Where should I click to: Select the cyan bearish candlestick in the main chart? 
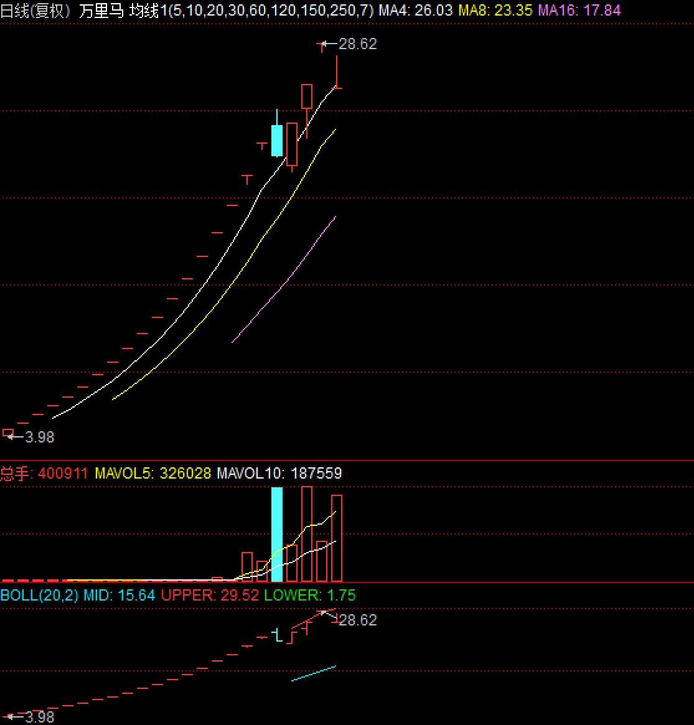[276, 140]
